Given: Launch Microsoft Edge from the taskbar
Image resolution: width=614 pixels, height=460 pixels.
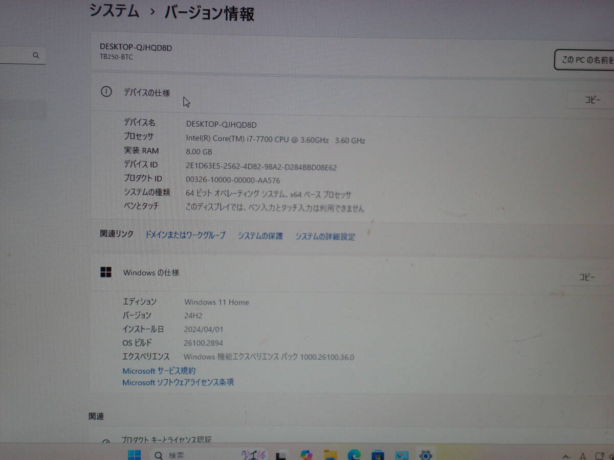Looking at the screenshot, I should pos(354,455).
